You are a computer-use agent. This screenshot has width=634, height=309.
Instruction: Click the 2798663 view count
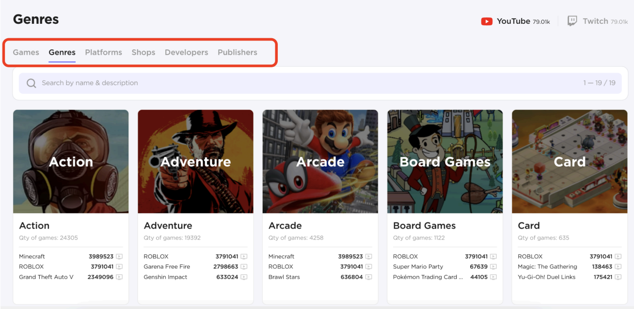[225, 267]
